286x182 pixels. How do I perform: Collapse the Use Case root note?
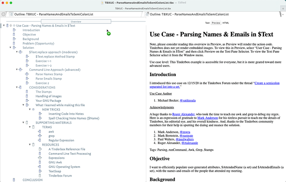click(4, 26)
